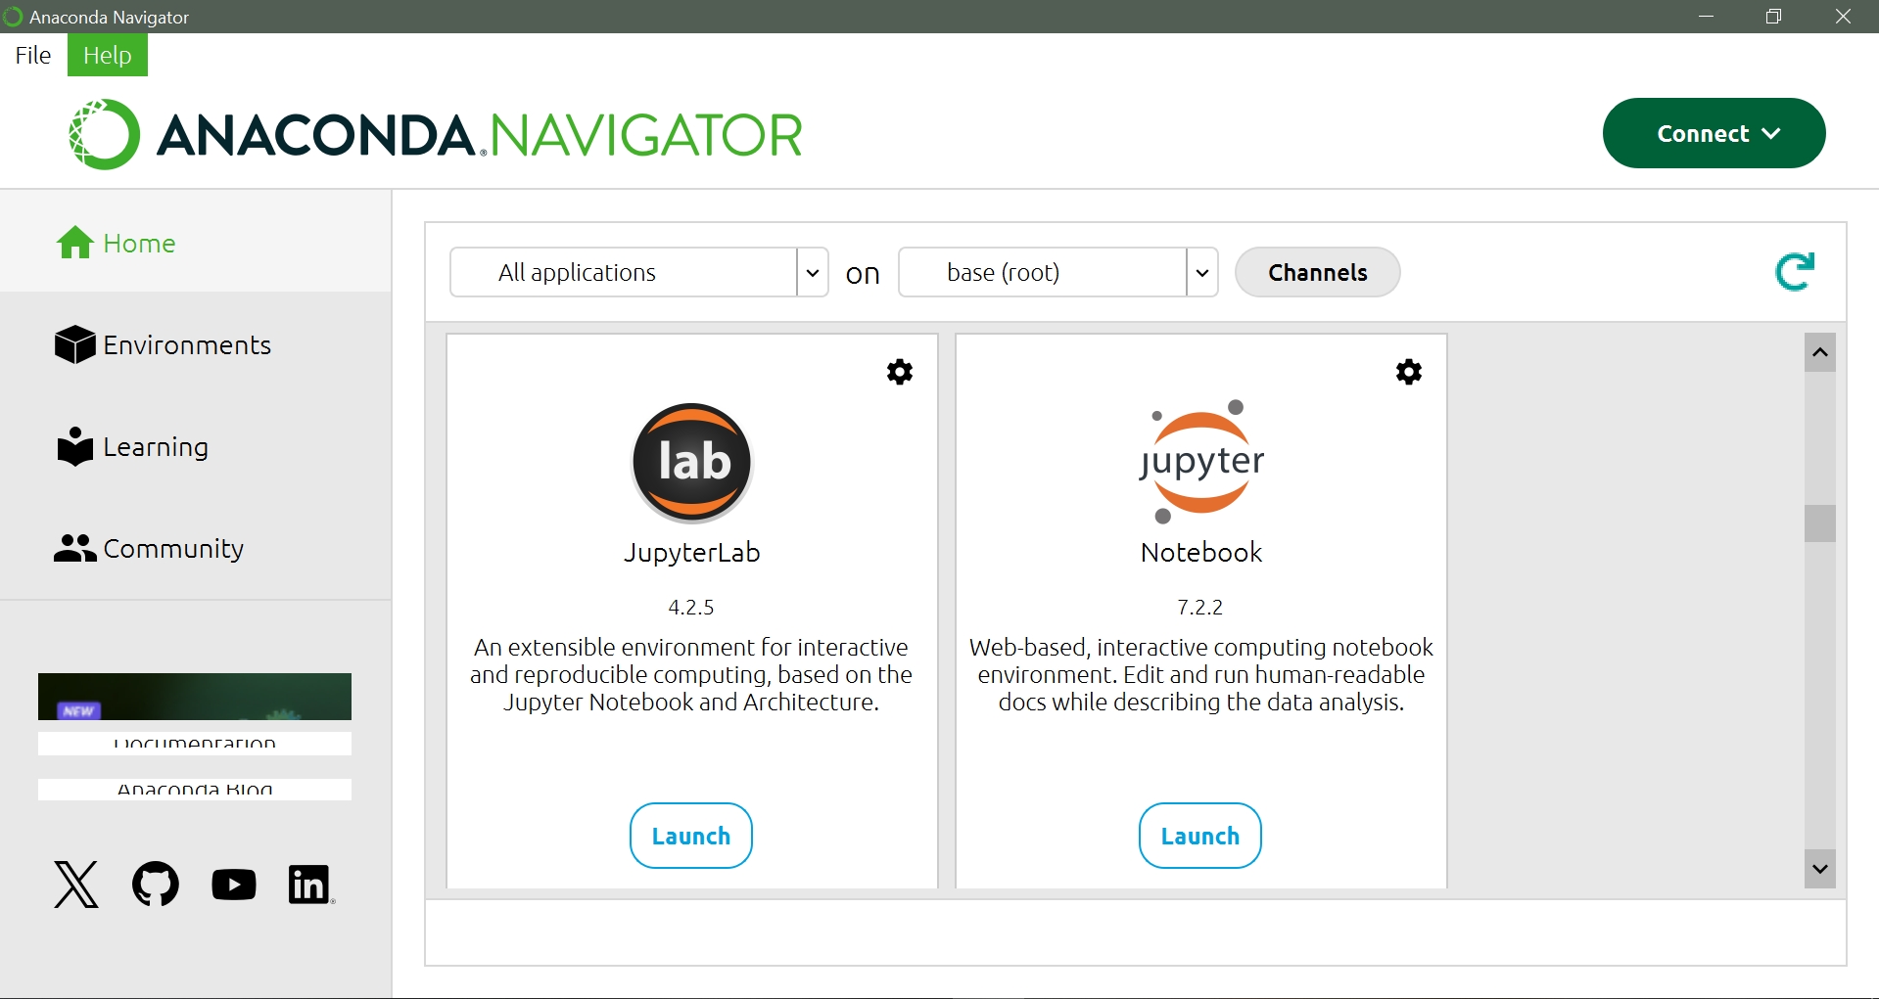Image resolution: width=1879 pixels, height=999 pixels.
Task: Click the refresh applications icon
Action: (1794, 272)
